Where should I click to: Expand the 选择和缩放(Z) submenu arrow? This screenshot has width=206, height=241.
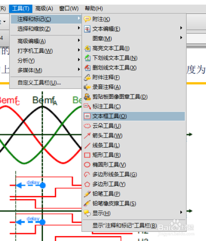tap(79, 28)
